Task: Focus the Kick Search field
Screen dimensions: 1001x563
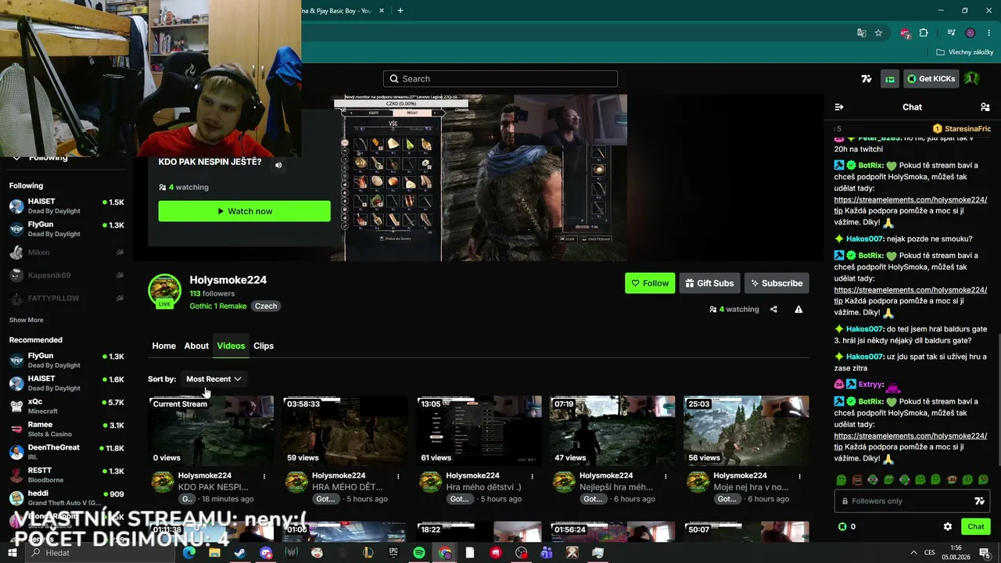Action: (500, 79)
